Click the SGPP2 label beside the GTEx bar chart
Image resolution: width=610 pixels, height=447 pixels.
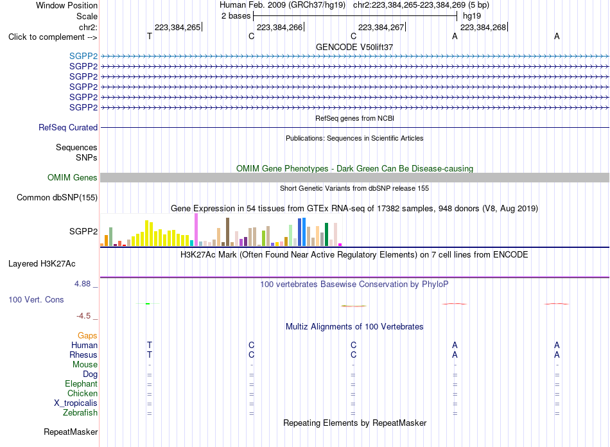coord(83,231)
